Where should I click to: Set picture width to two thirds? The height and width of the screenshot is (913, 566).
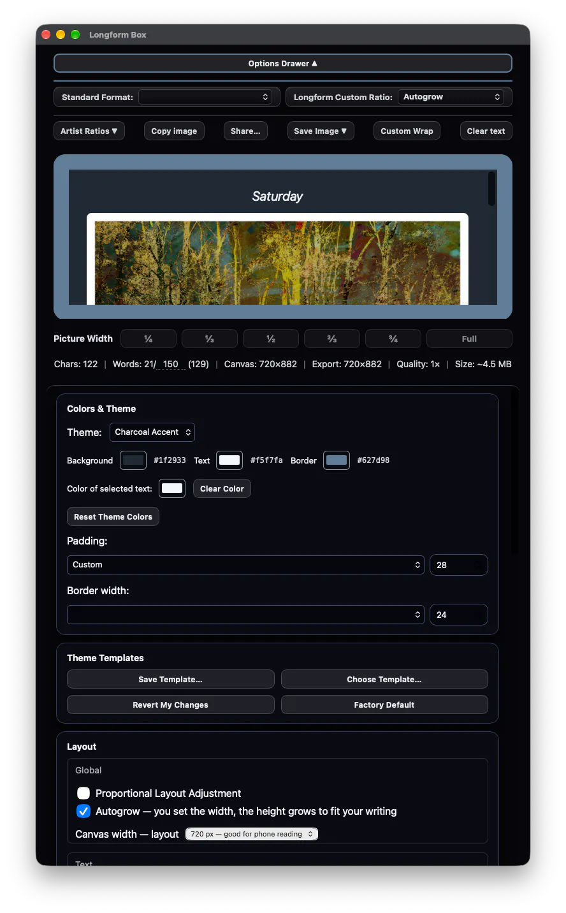tap(332, 339)
